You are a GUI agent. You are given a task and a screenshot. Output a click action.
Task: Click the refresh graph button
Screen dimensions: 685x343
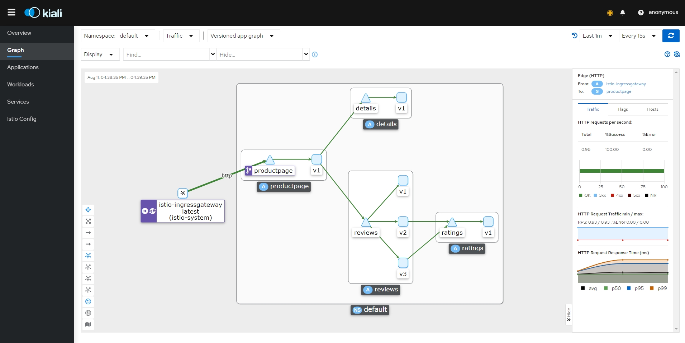click(671, 36)
